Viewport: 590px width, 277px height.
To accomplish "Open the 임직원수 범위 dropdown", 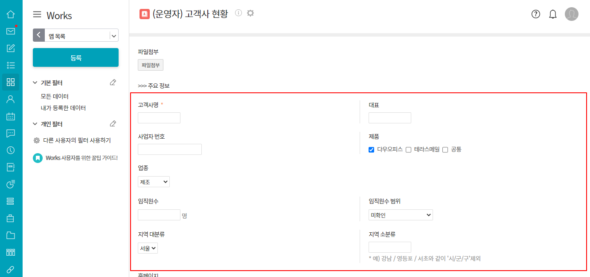I will coord(401,215).
